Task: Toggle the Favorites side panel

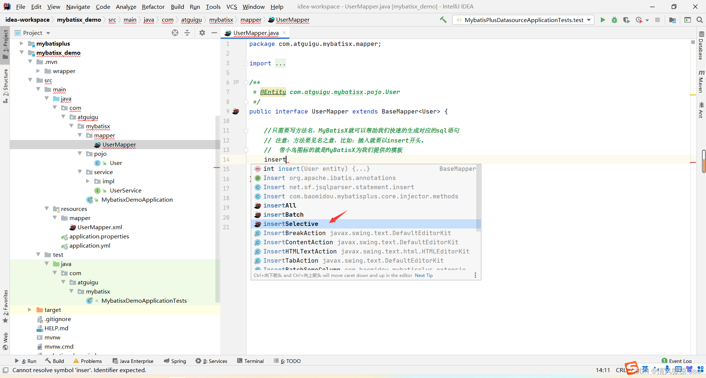Action: [5, 305]
